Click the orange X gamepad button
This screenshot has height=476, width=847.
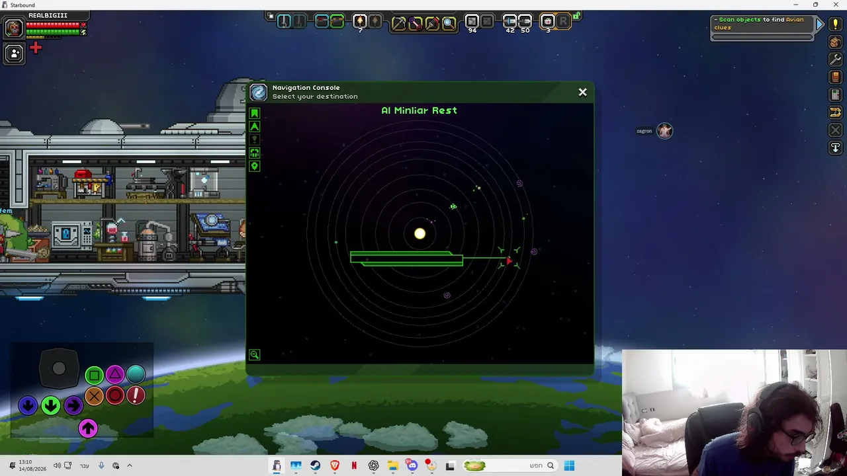tap(94, 396)
